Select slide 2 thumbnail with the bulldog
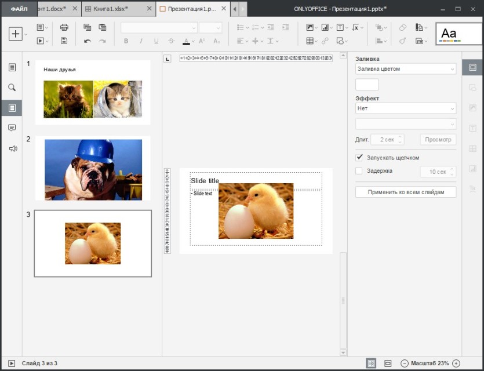 tap(93, 168)
